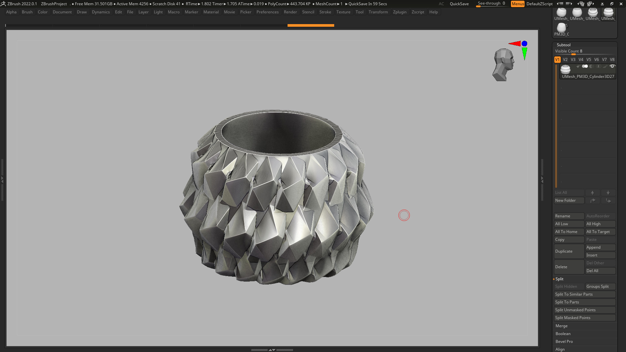Open the Transform menu
The image size is (626, 352).
(378, 12)
